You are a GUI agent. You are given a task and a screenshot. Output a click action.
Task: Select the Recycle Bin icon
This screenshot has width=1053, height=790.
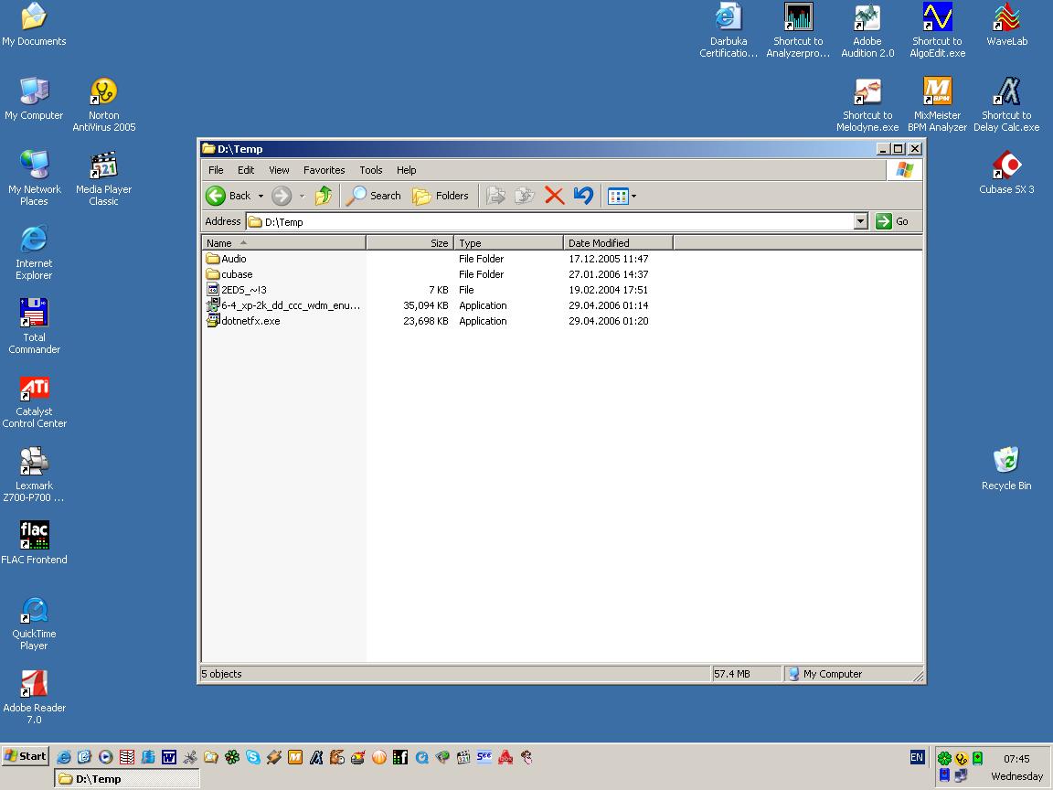(1005, 468)
